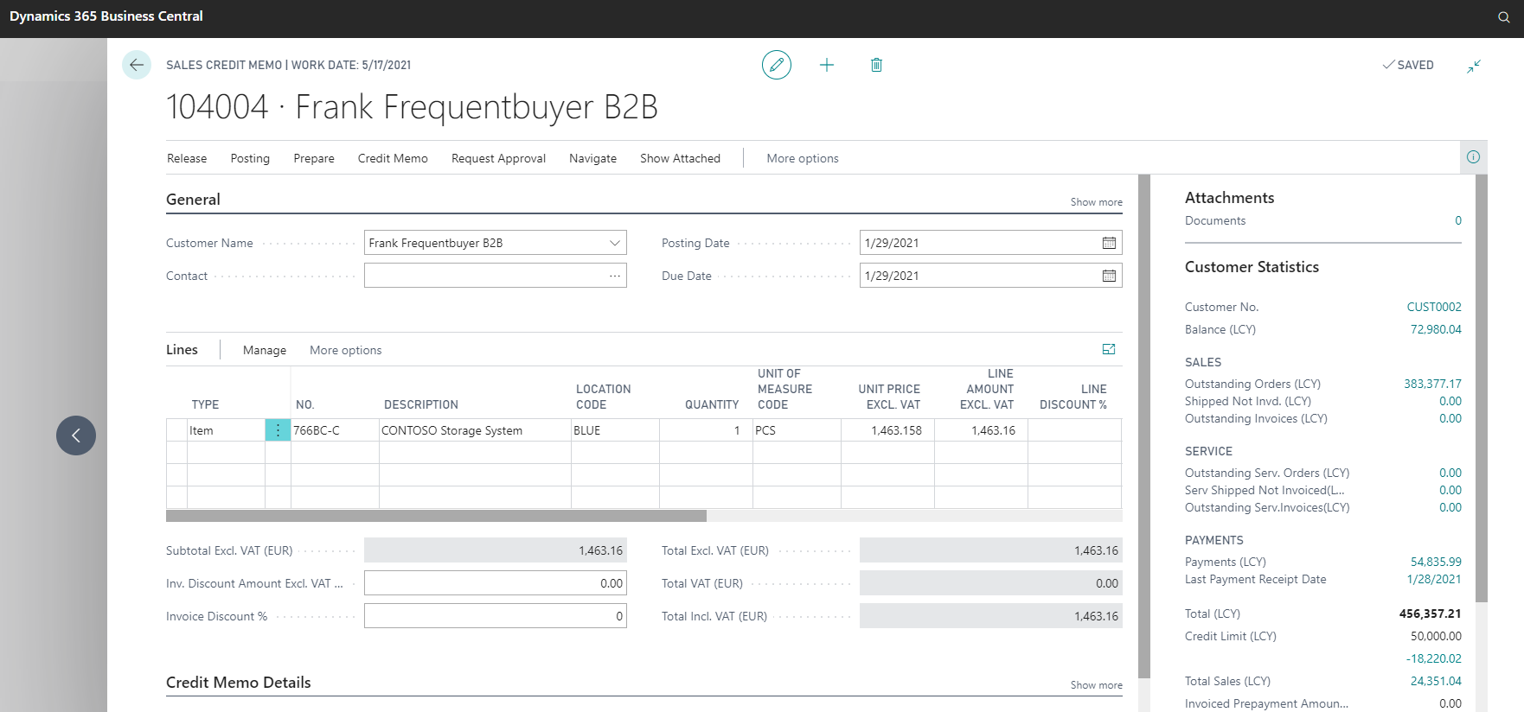Open Total Sales 24,351.04 link
Image resolution: width=1524 pixels, height=712 pixels.
coord(1436,681)
